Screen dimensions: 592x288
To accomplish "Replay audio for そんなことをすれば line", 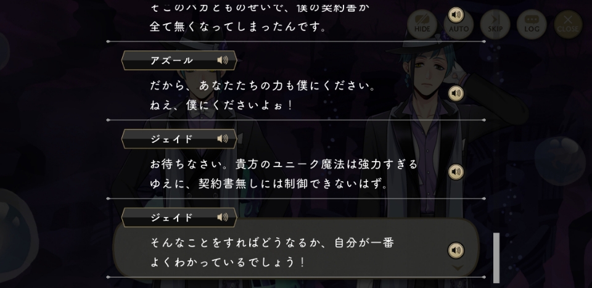I will coord(456,250).
